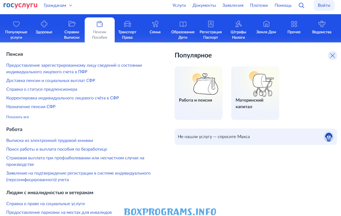The width and height of the screenshot is (341, 216).
Task: Select the Pensions wallet icon
Action: coord(100,24)
